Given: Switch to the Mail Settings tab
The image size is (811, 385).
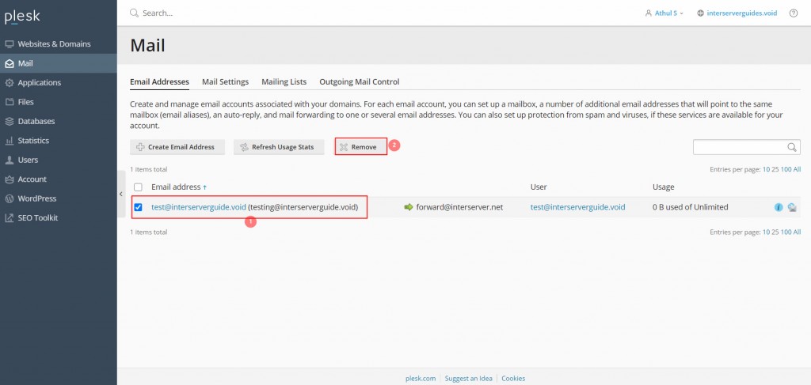Looking at the screenshot, I should pos(225,81).
